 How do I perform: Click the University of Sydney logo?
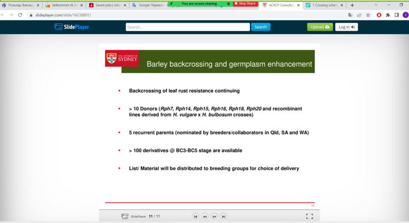tap(122, 59)
